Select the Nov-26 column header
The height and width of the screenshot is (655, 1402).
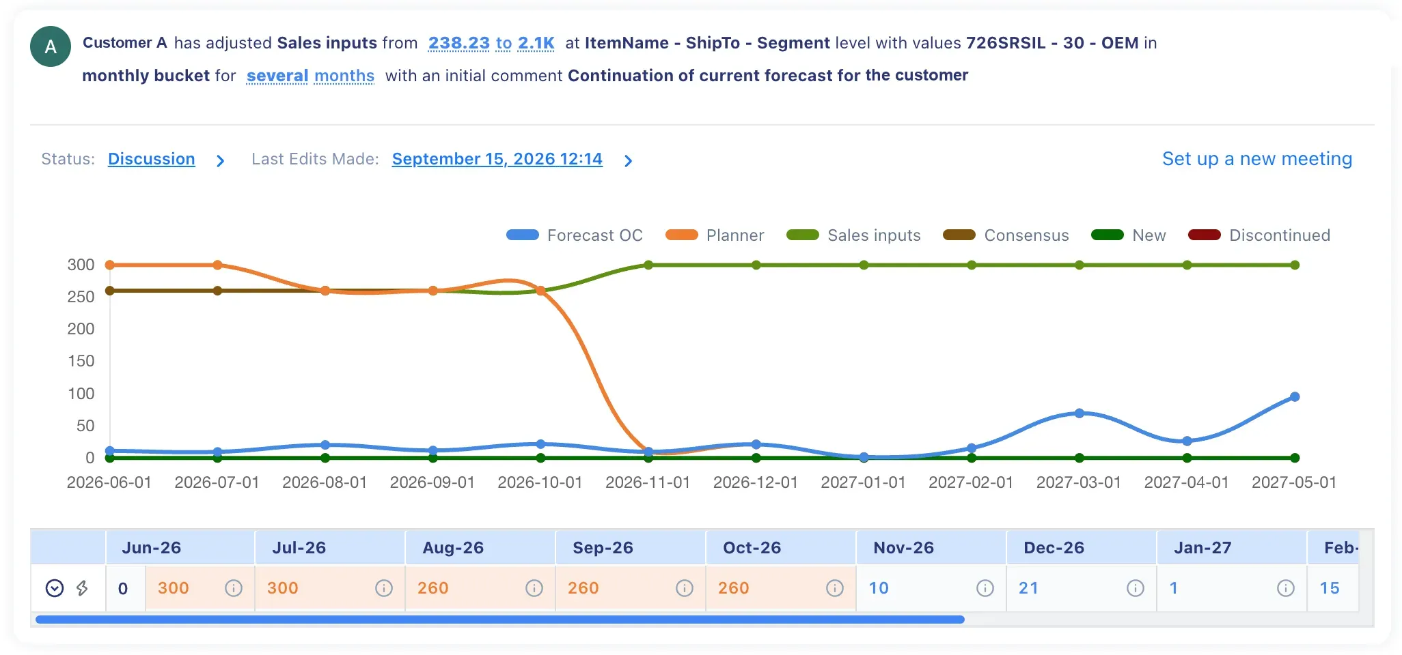pos(931,547)
